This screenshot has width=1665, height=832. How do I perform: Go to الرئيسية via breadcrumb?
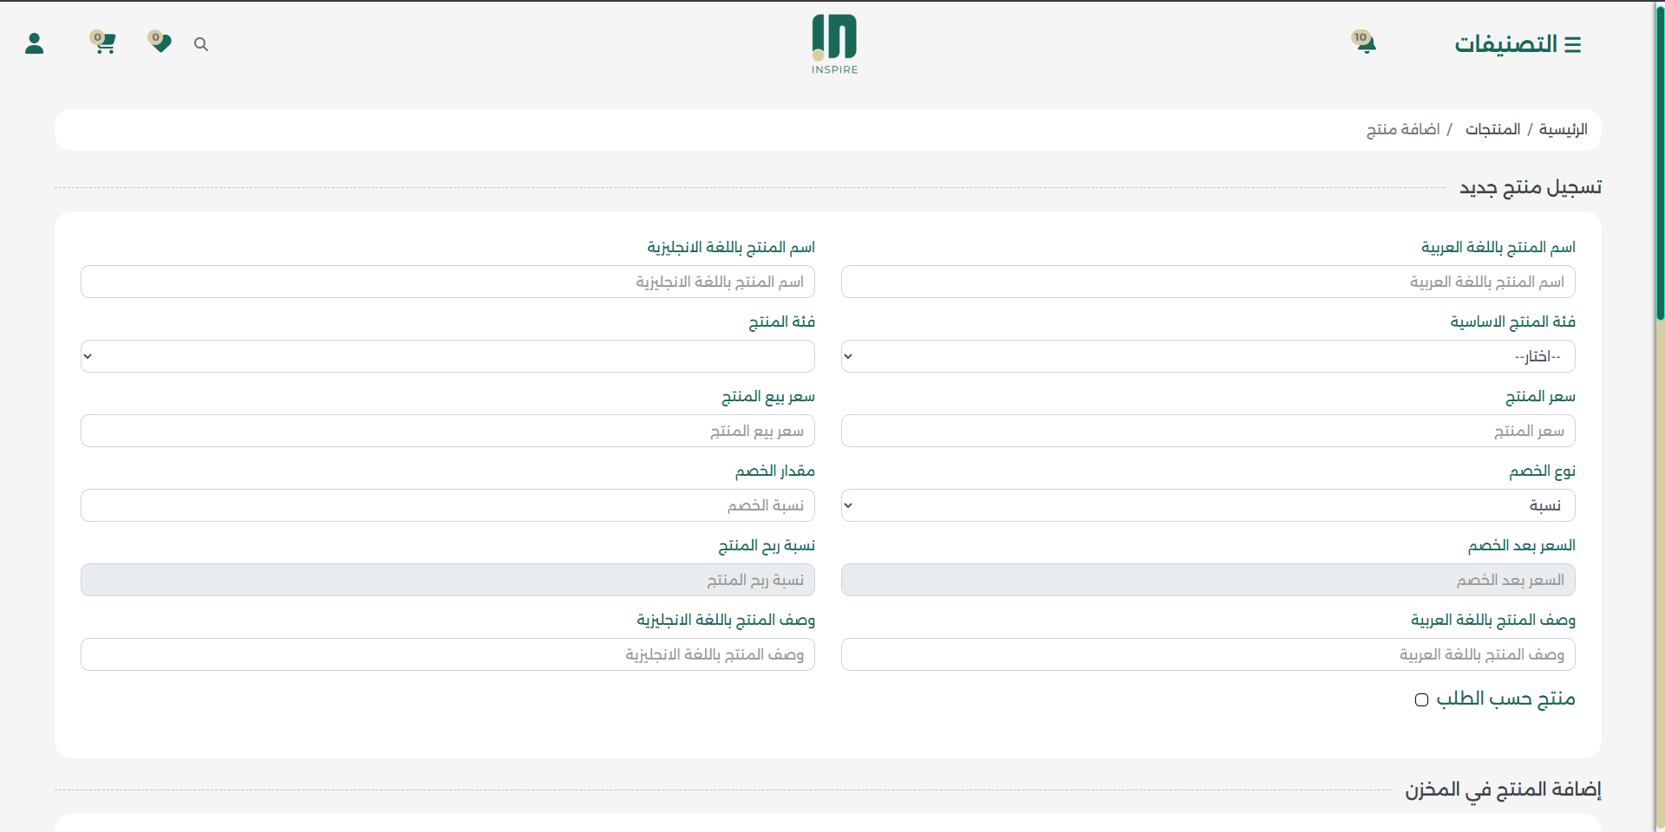1566,129
